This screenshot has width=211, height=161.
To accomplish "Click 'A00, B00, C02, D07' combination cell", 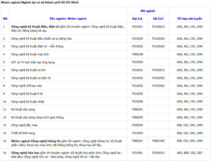I will (190, 153).
